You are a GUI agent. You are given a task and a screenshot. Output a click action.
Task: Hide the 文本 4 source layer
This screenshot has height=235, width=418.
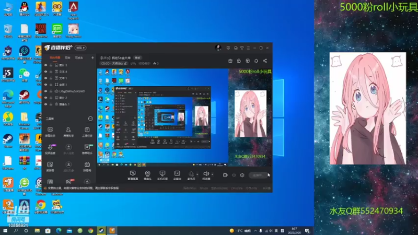[x=45, y=72]
